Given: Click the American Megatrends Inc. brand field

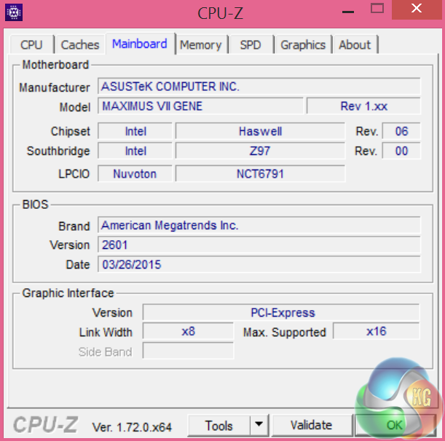Looking at the screenshot, I should 259,225.
